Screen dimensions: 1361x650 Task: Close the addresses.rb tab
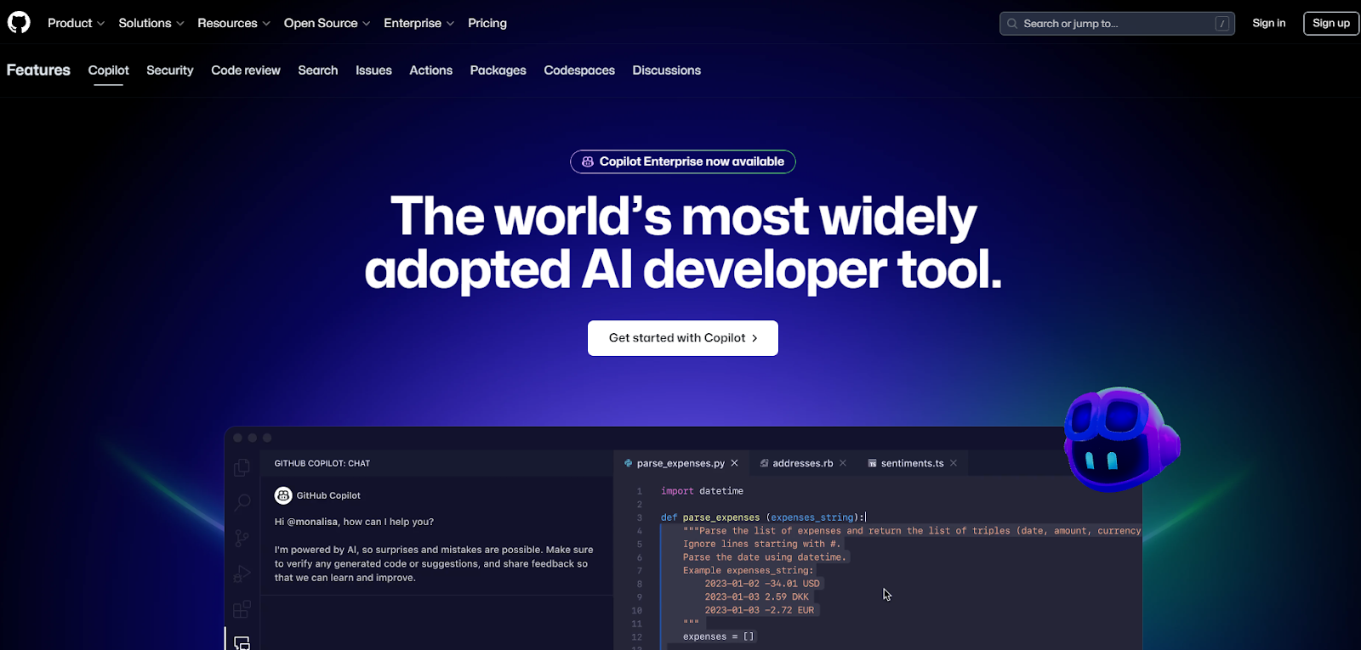pos(843,463)
